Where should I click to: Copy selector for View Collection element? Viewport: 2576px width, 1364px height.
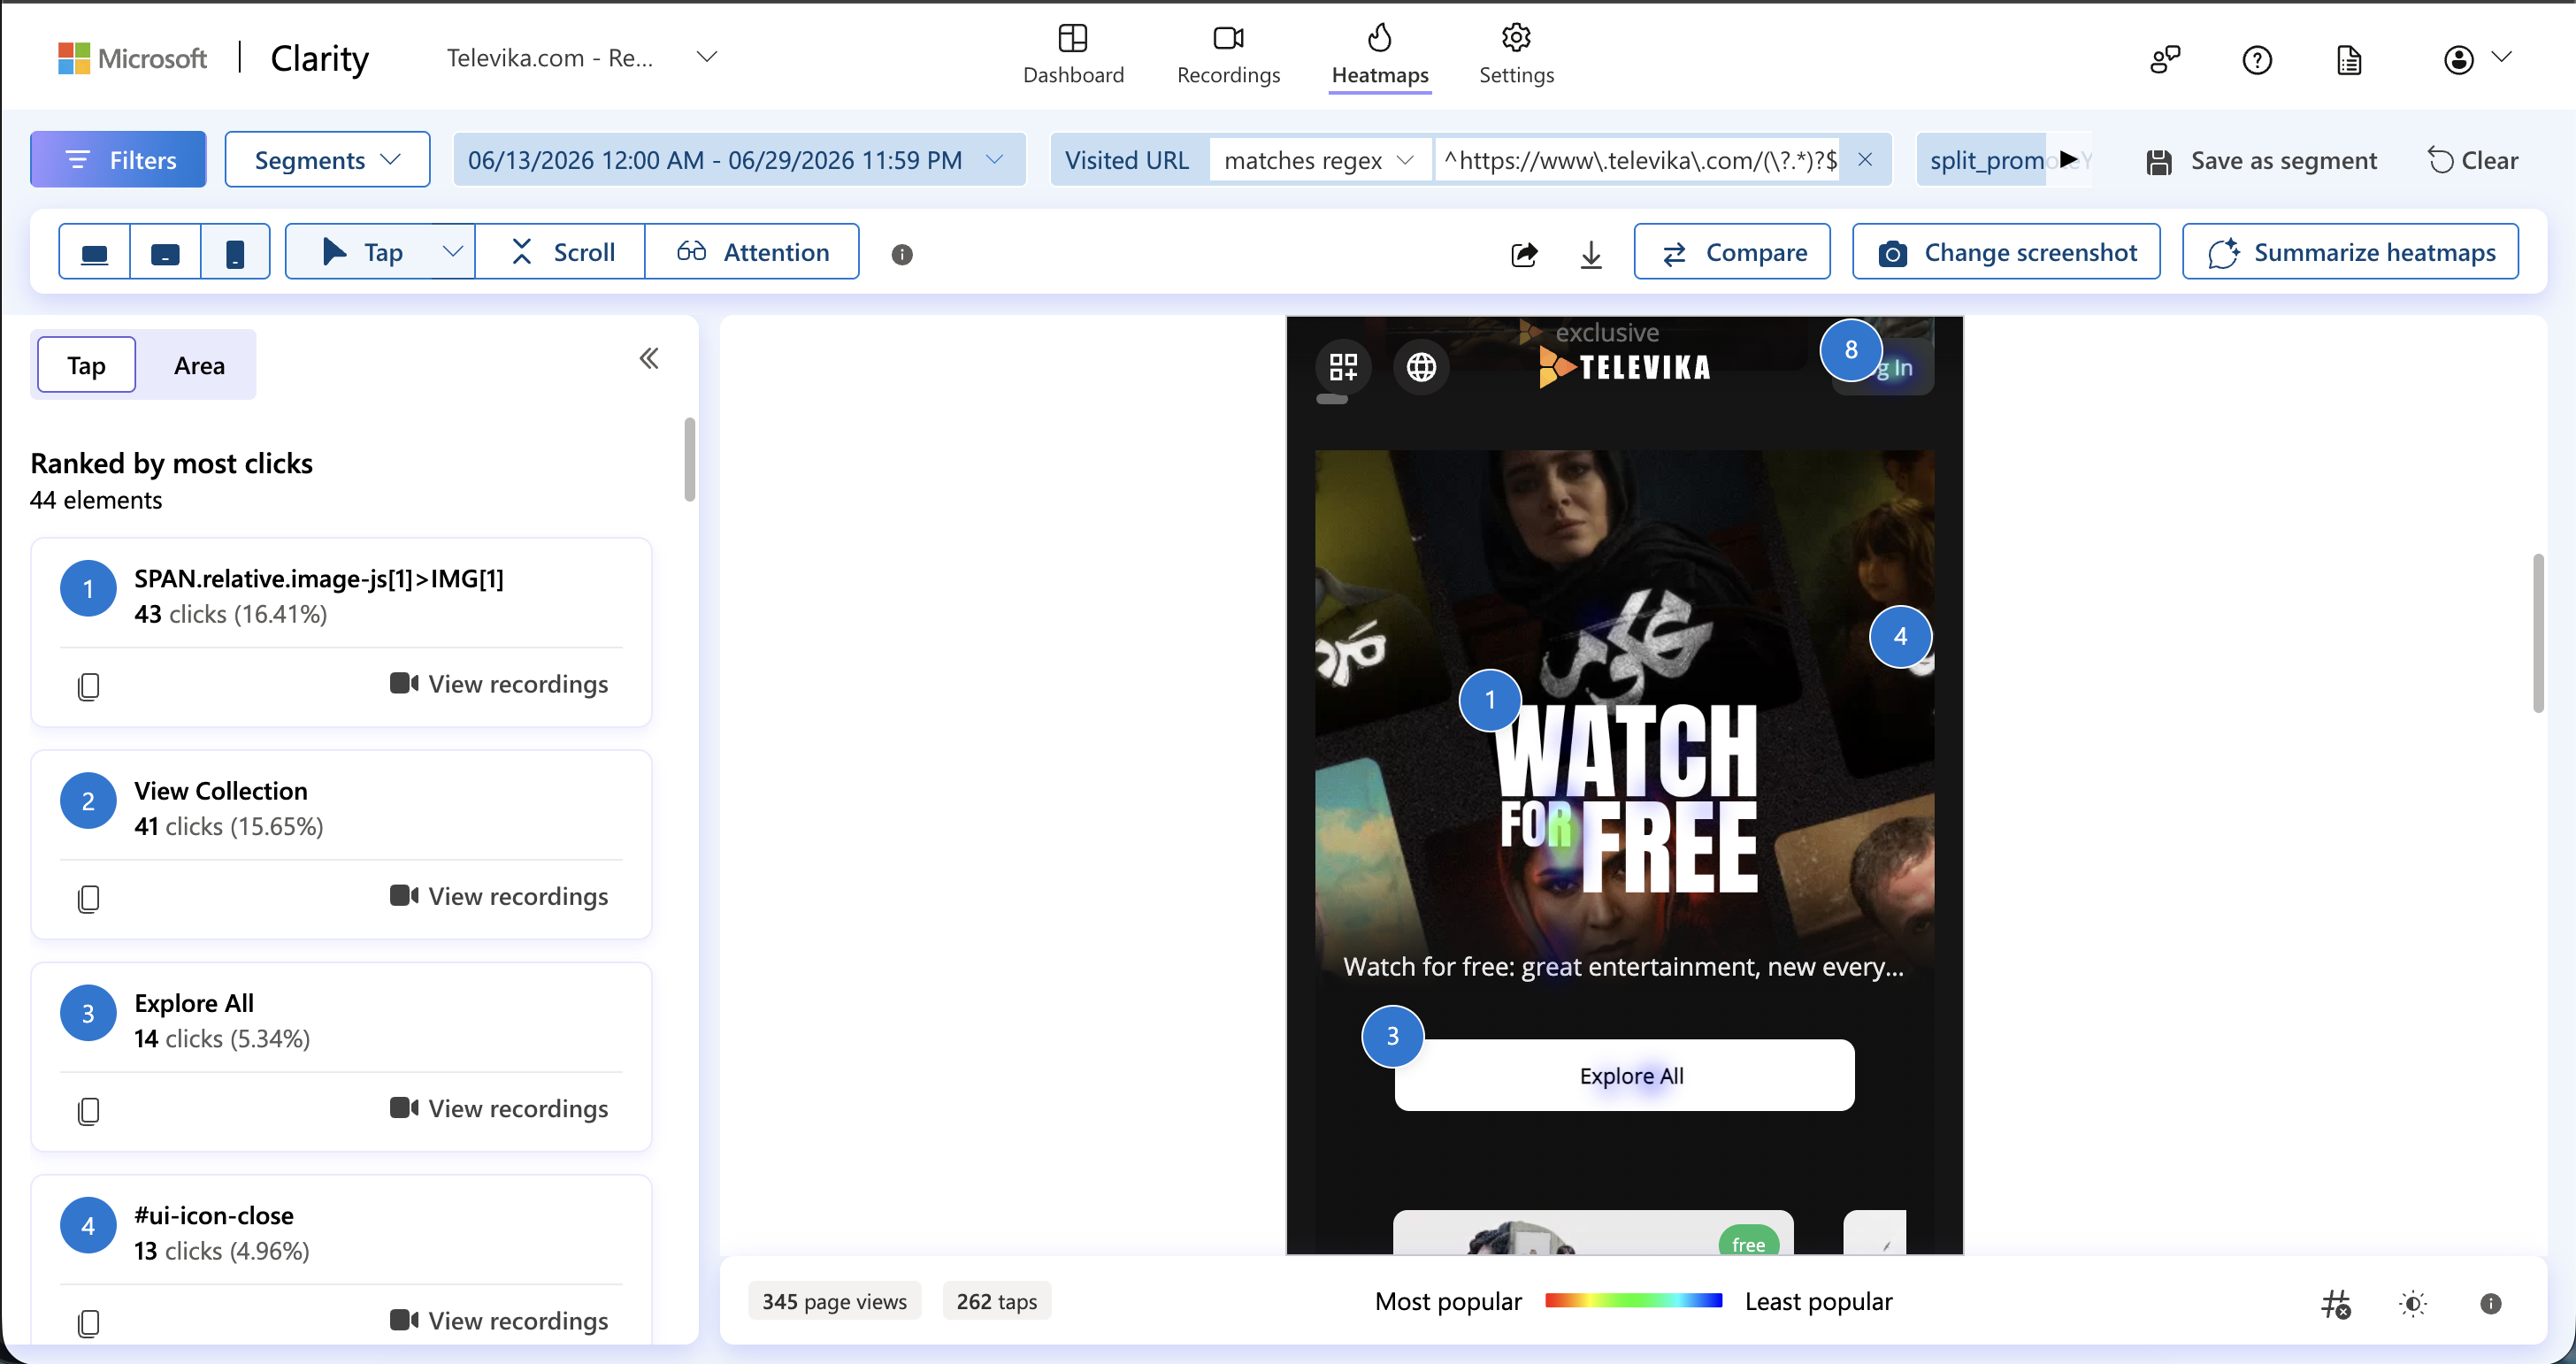coord(88,898)
